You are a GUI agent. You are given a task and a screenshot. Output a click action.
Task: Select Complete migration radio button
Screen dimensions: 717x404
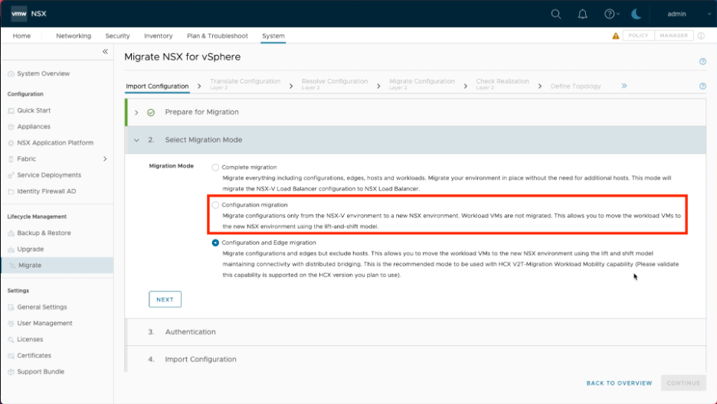coord(215,167)
